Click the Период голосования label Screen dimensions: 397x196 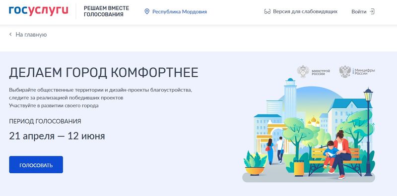pos(45,121)
